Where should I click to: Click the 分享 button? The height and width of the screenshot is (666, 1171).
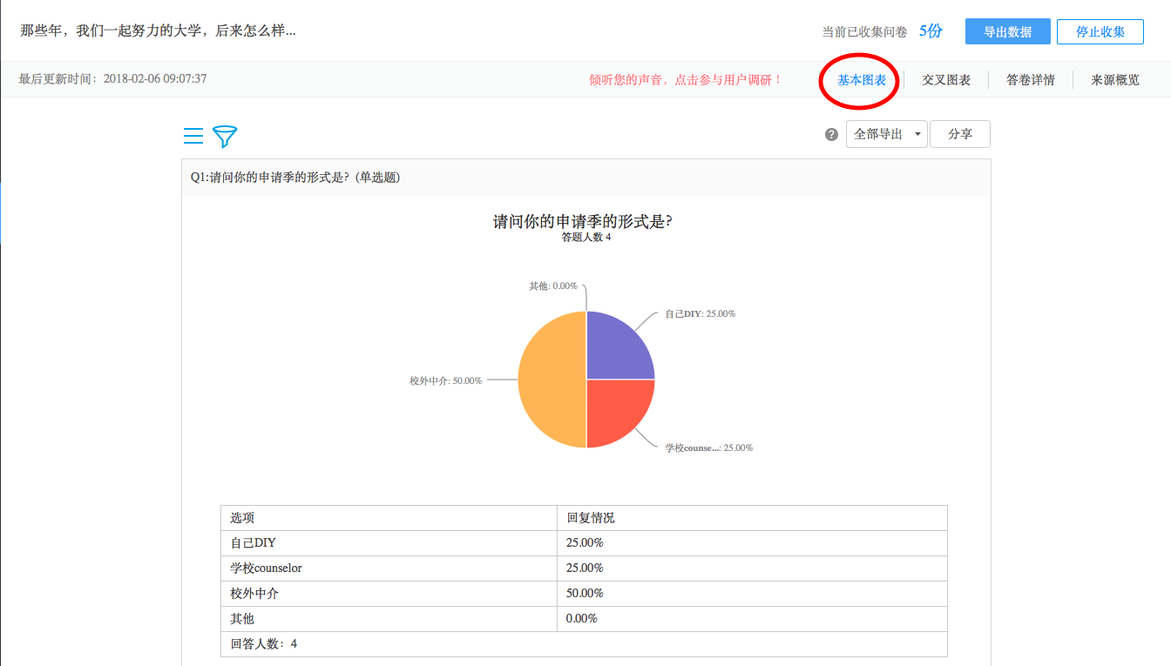[960, 134]
